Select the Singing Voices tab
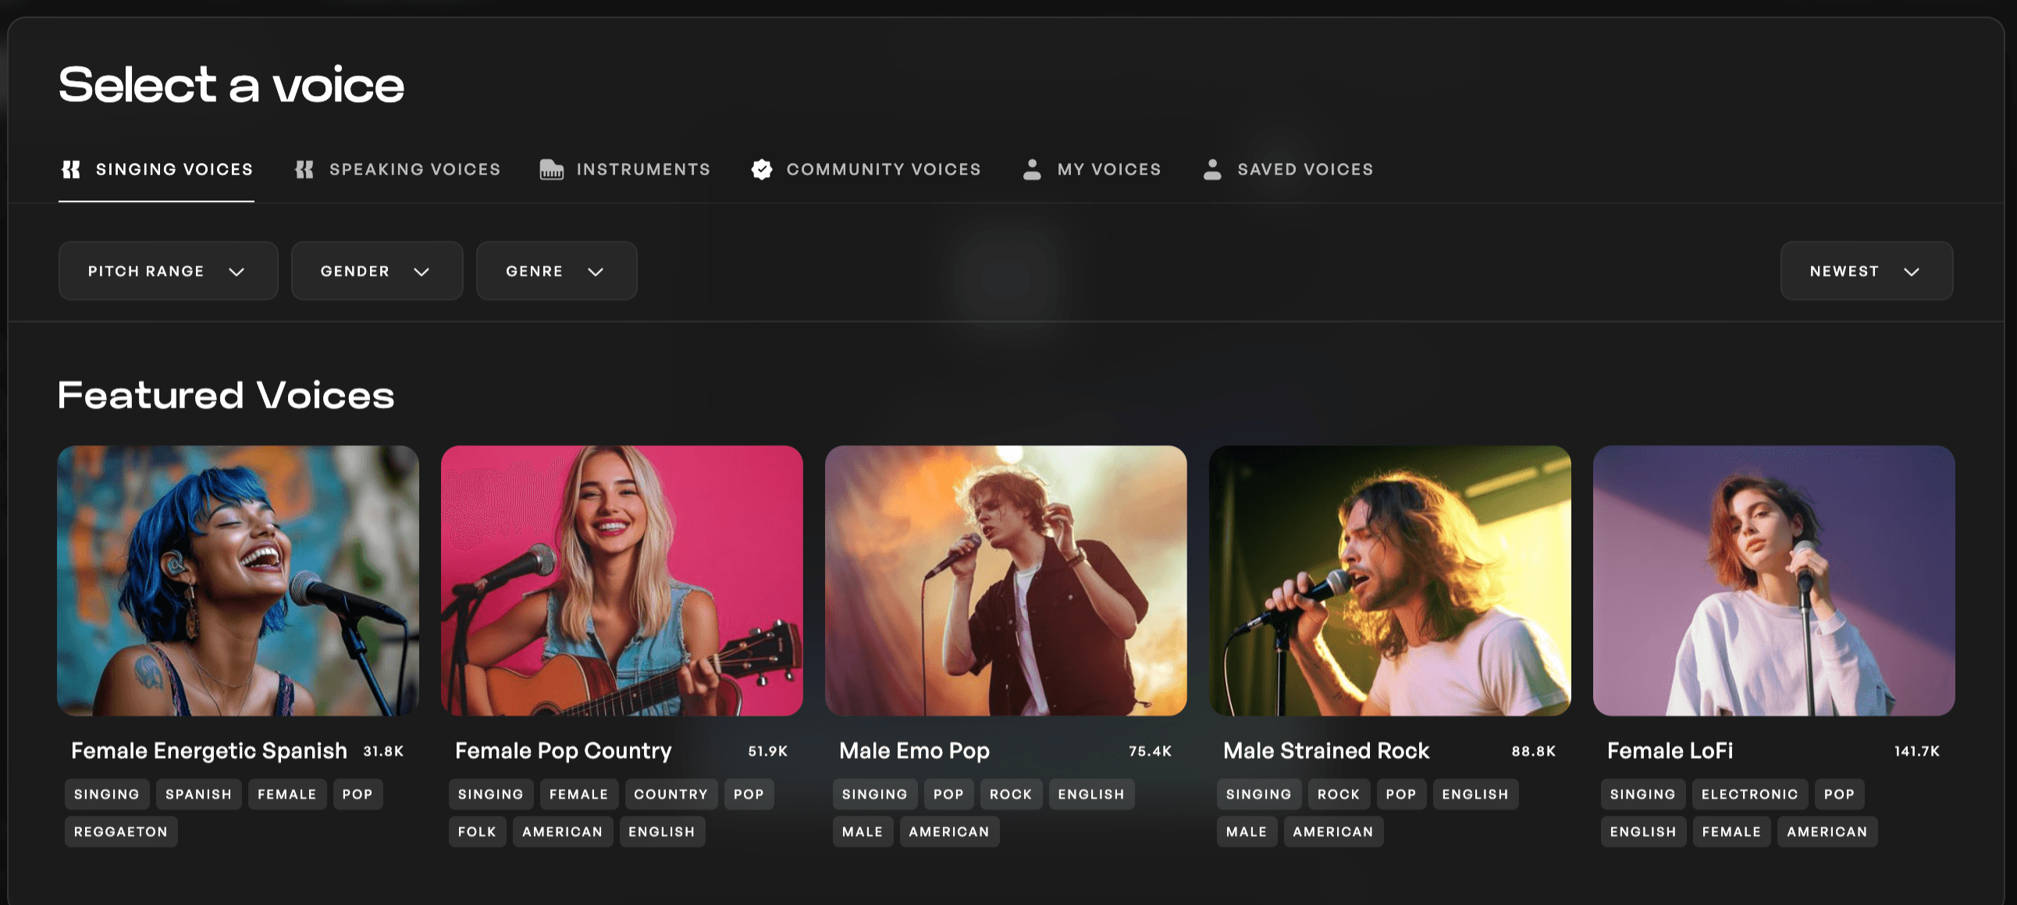 coord(157,169)
